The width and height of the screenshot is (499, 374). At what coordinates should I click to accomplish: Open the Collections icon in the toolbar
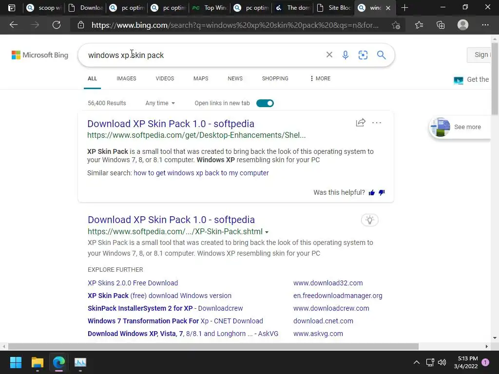(441, 25)
